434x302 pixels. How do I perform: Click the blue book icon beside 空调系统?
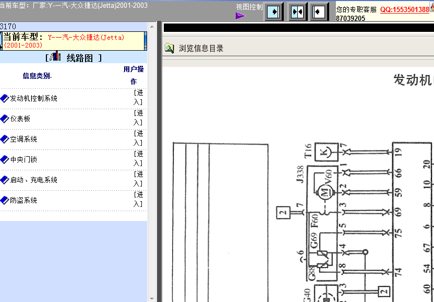pyautogui.click(x=5, y=139)
